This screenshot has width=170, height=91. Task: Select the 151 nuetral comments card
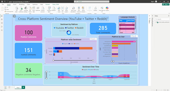tap(28, 51)
